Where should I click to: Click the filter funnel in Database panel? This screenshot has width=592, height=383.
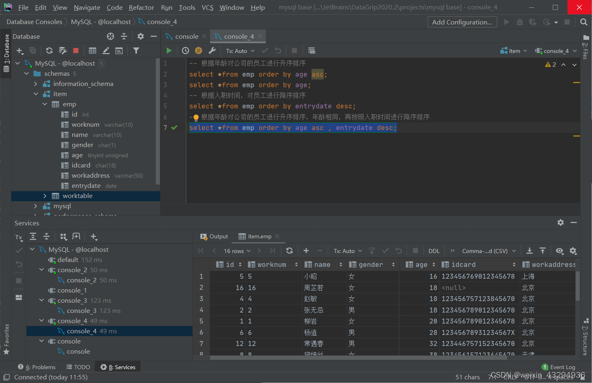pyautogui.click(x=136, y=51)
